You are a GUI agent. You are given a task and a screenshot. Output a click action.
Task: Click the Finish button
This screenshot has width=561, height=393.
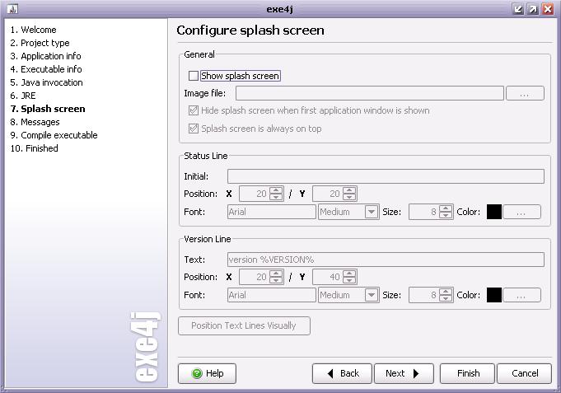click(468, 373)
